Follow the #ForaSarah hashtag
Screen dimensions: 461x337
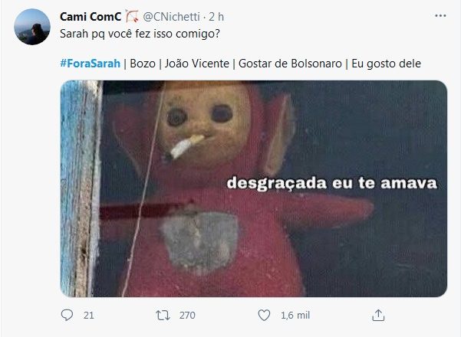[91, 64]
